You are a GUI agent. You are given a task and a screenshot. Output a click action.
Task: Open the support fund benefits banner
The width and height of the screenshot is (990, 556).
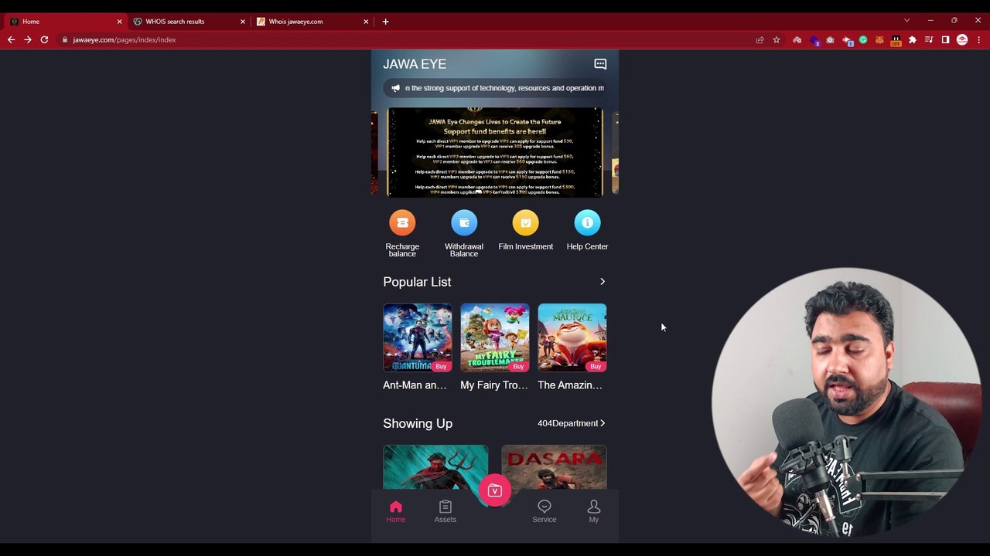tap(495, 152)
